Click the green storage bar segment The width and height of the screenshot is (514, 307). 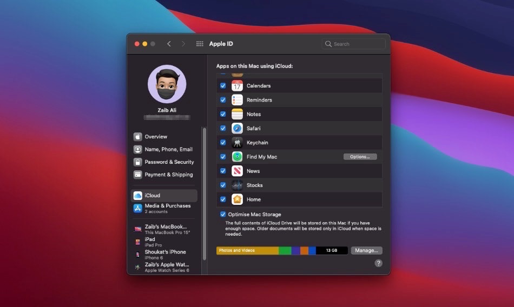coord(285,250)
